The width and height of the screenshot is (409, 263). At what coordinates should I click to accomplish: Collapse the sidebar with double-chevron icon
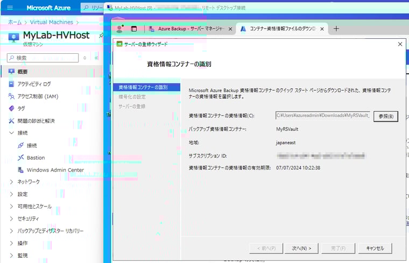point(96,58)
